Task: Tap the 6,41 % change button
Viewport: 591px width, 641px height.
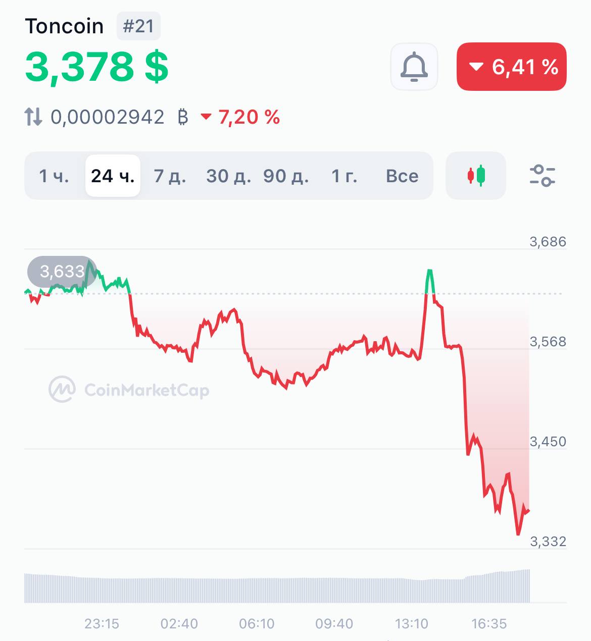Action: click(512, 67)
